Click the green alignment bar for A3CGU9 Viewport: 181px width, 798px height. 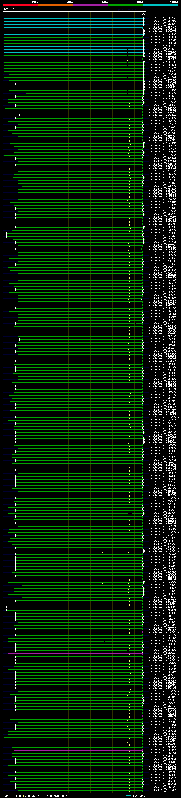point(85,93)
